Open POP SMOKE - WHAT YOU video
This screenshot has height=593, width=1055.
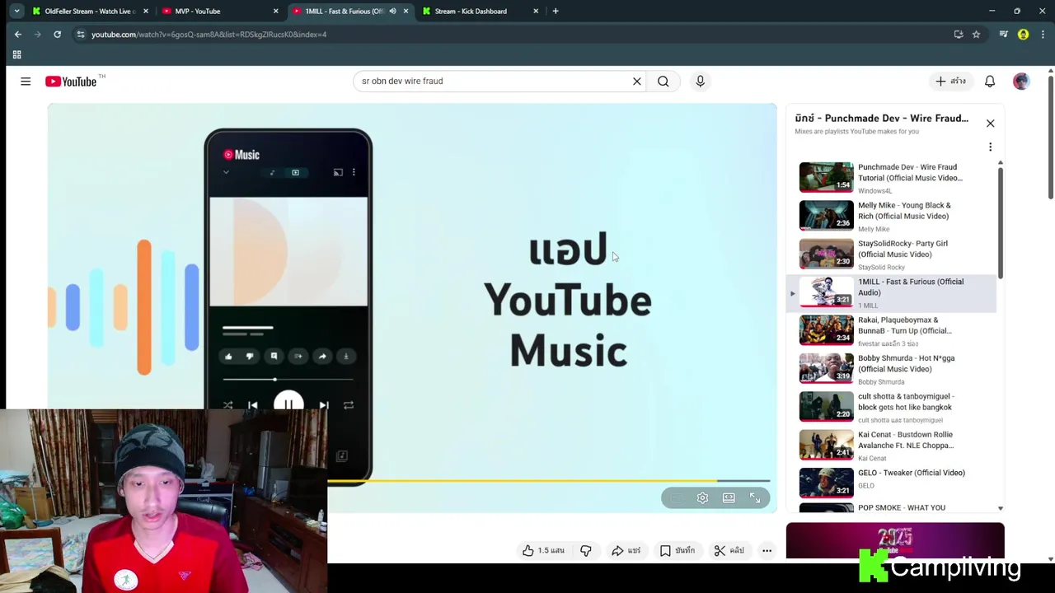tap(902, 508)
